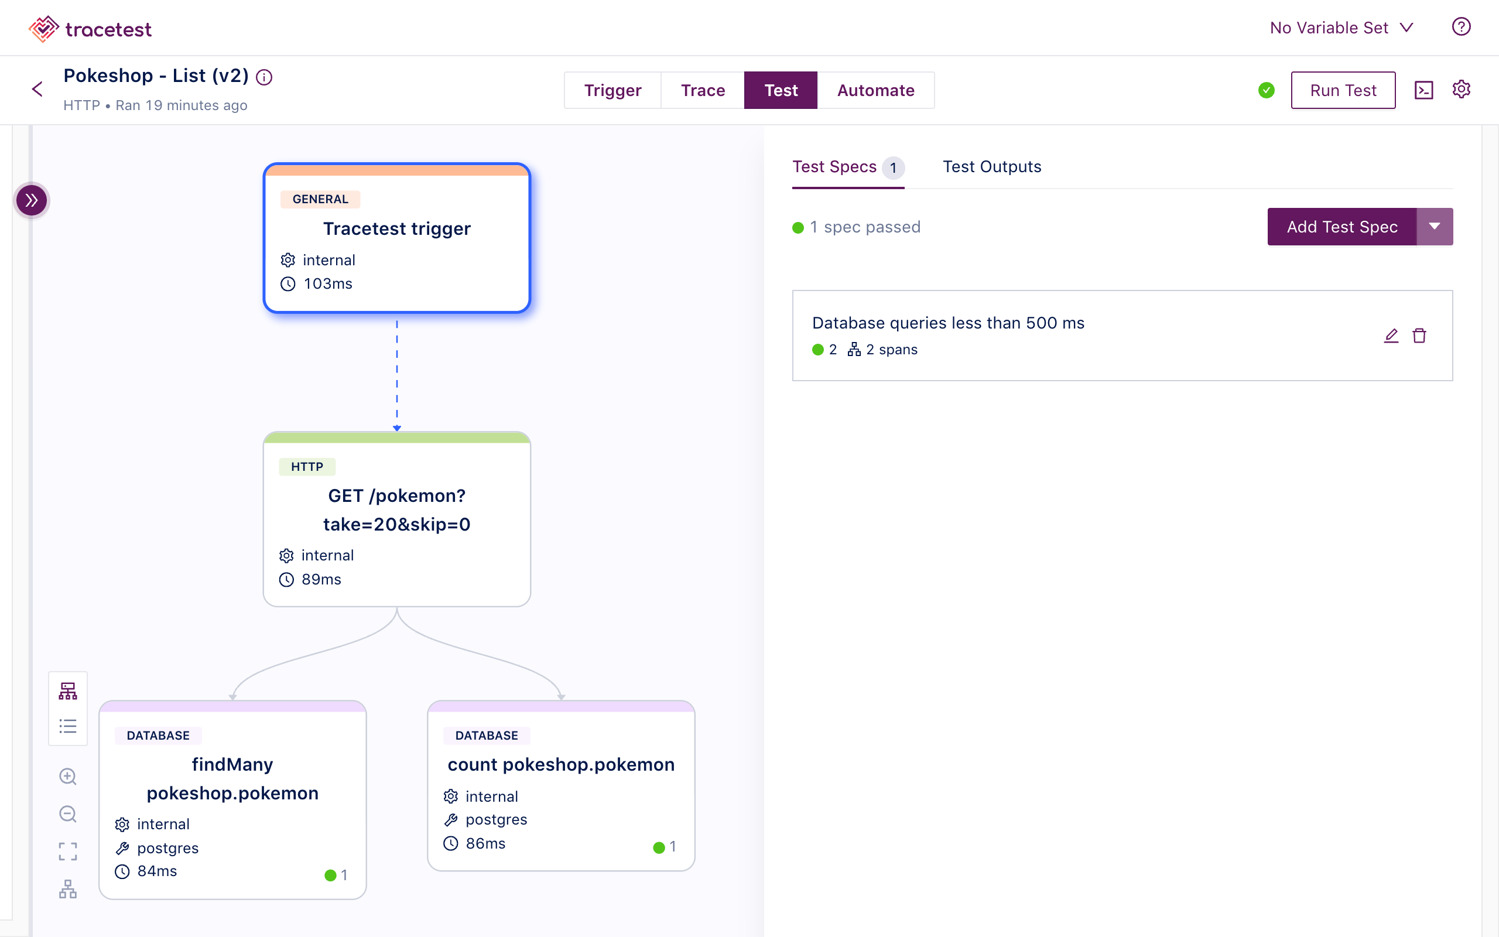Select the graph view of spans
The image size is (1499, 937).
point(67,690)
